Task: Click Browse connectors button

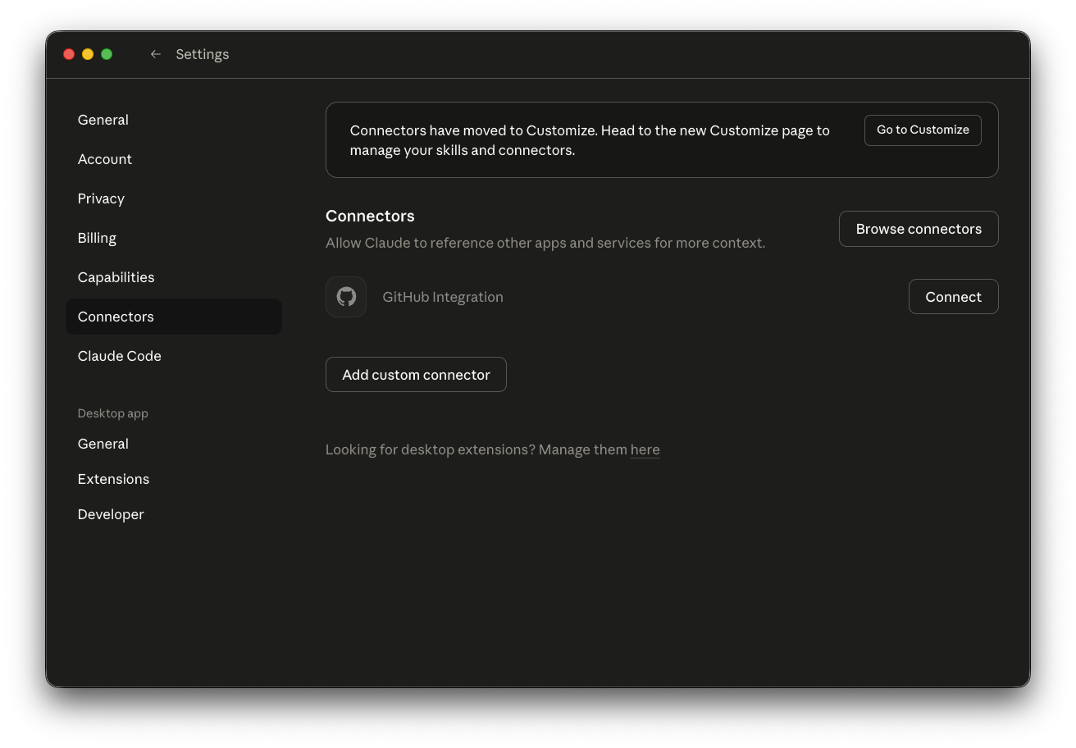Action: (919, 229)
